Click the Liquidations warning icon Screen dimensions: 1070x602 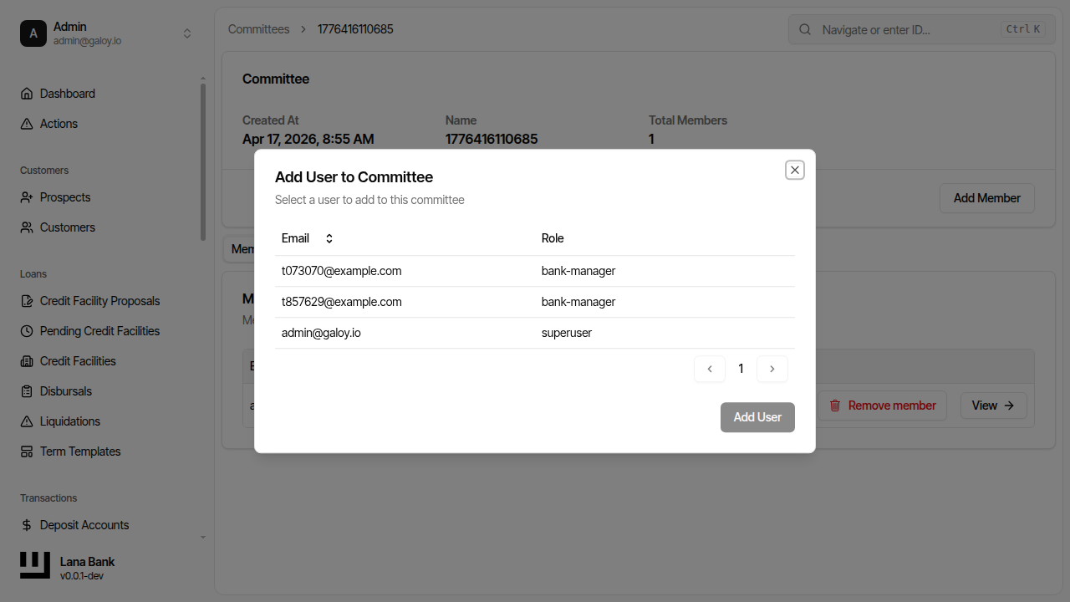pos(26,421)
